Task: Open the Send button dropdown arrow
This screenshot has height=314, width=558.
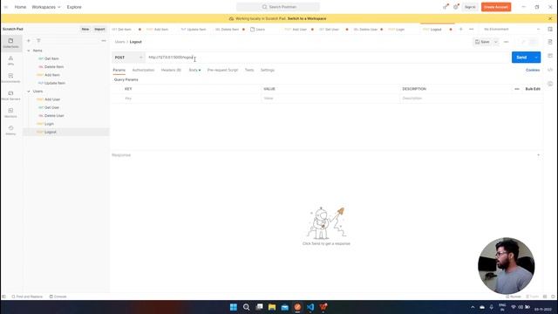Action: point(536,58)
